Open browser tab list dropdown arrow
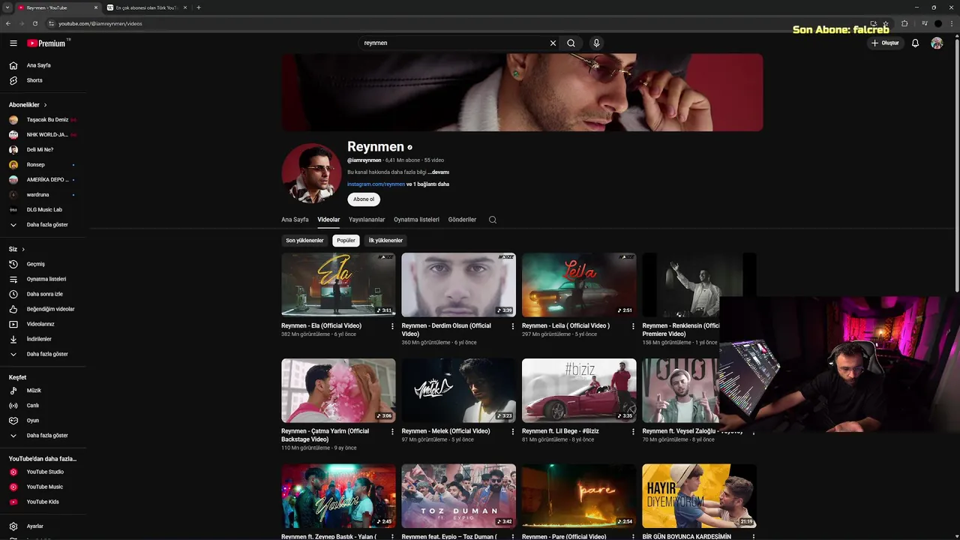This screenshot has width=960, height=540. click(x=7, y=7)
